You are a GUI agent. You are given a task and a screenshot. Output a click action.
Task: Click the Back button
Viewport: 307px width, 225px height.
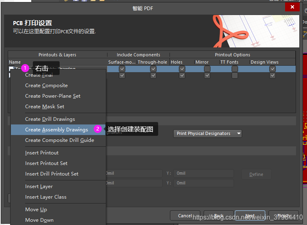(x=219, y=216)
